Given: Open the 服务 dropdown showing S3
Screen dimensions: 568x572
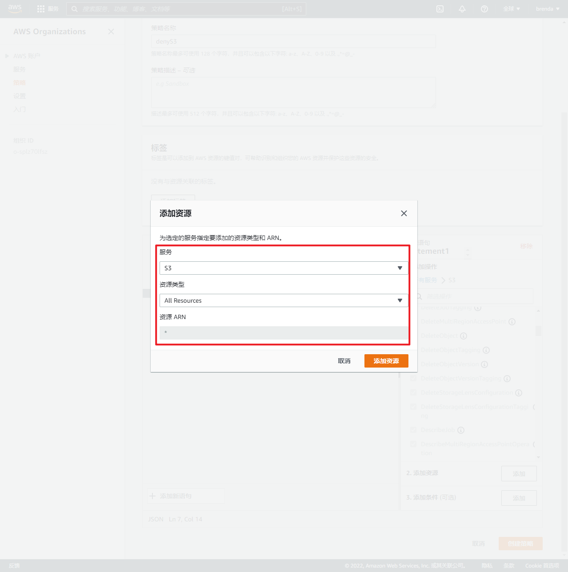Looking at the screenshot, I should [284, 268].
